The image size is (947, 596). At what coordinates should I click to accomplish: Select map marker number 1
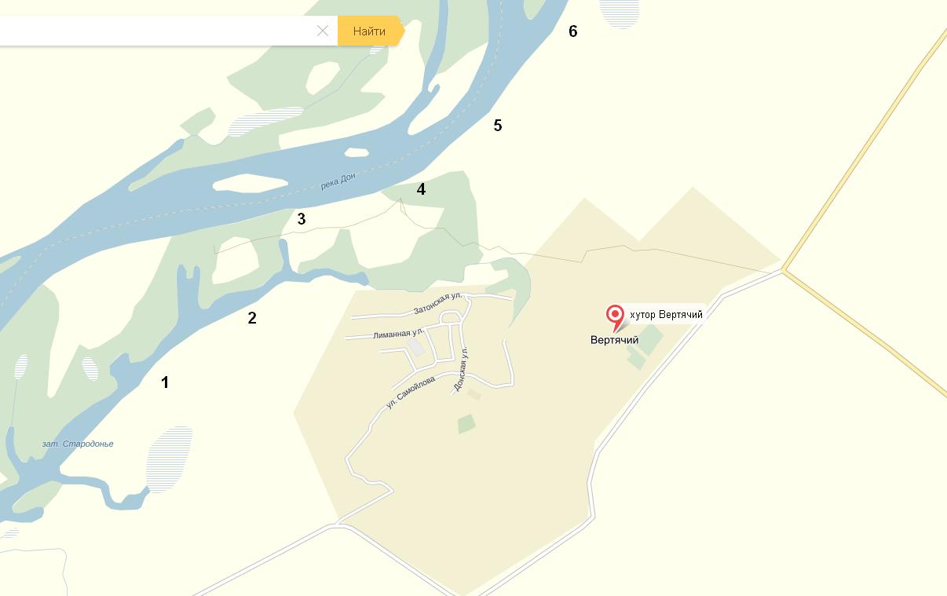165,382
